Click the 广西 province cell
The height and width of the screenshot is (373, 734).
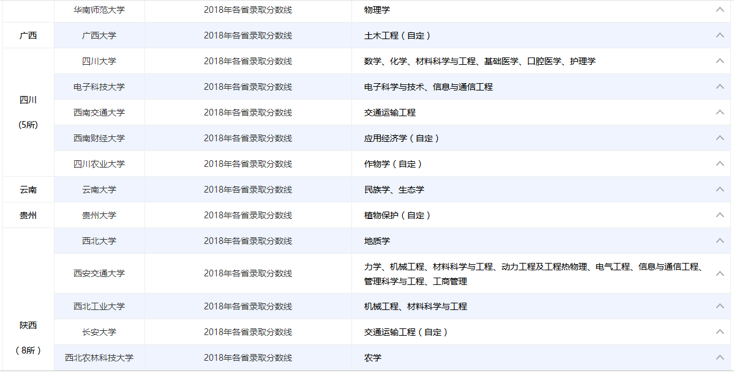(29, 35)
